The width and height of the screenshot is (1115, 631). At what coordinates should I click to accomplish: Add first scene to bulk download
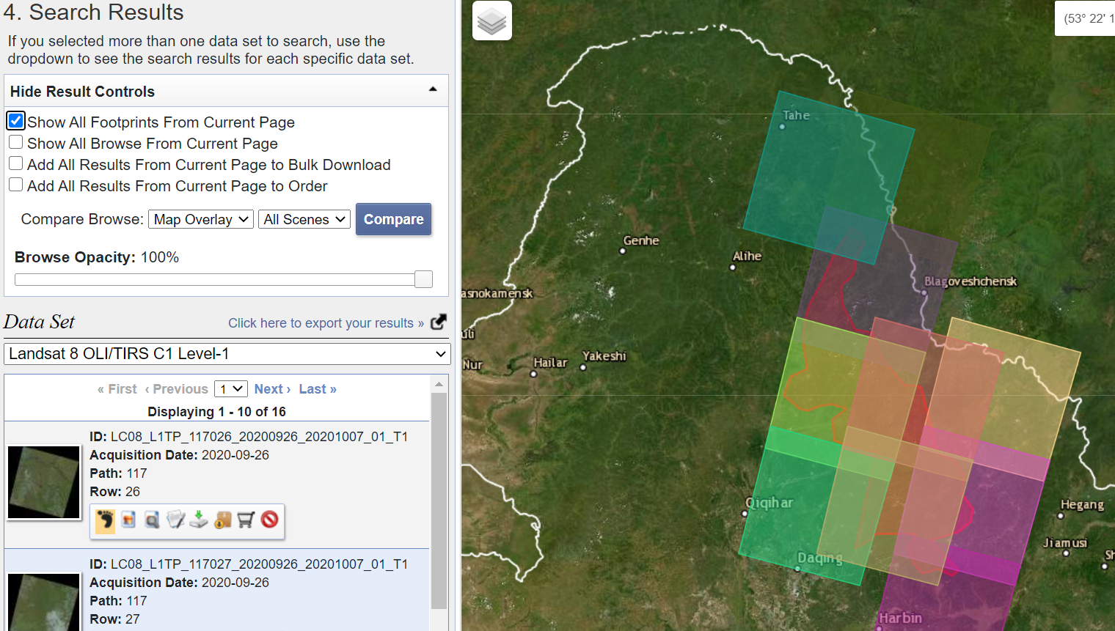click(x=222, y=520)
